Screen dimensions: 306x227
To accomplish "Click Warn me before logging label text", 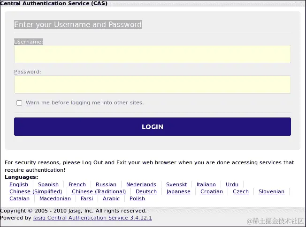I will pyautogui.click(x=84, y=103).
